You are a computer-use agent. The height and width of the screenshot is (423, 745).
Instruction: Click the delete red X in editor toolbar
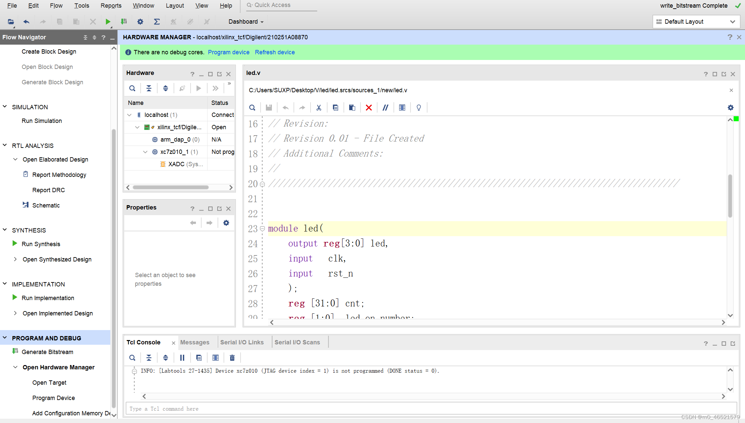[x=369, y=108]
